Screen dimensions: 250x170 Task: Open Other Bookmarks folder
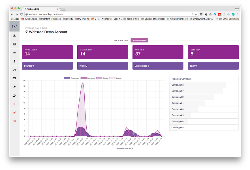point(229,19)
